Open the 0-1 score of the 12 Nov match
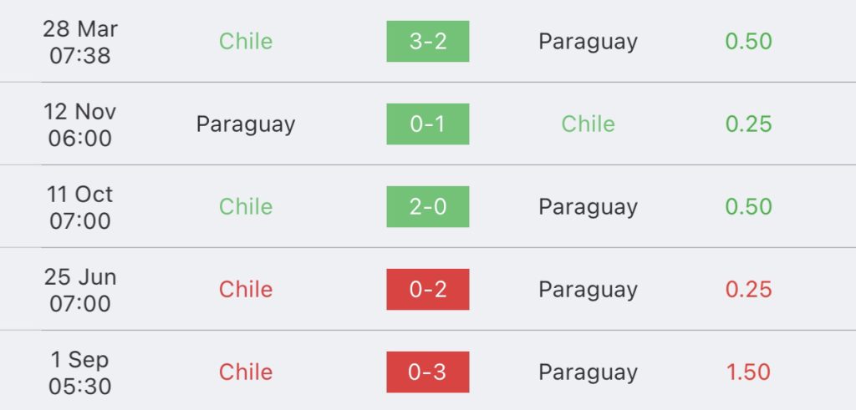This screenshot has width=856, height=410. coord(427,124)
